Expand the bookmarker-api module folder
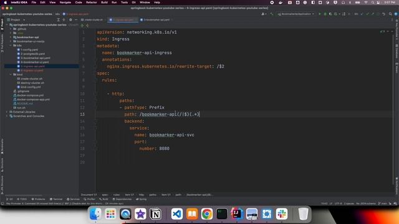399x224 pixels. tap(11, 37)
